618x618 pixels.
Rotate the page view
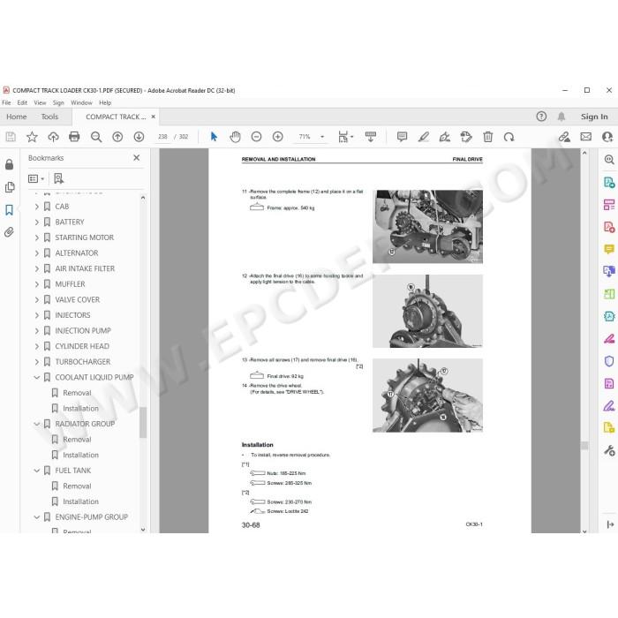(x=509, y=137)
